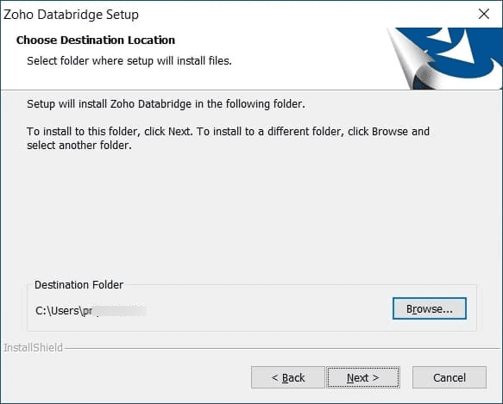Click the InstallShield label

click(x=33, y=348)
